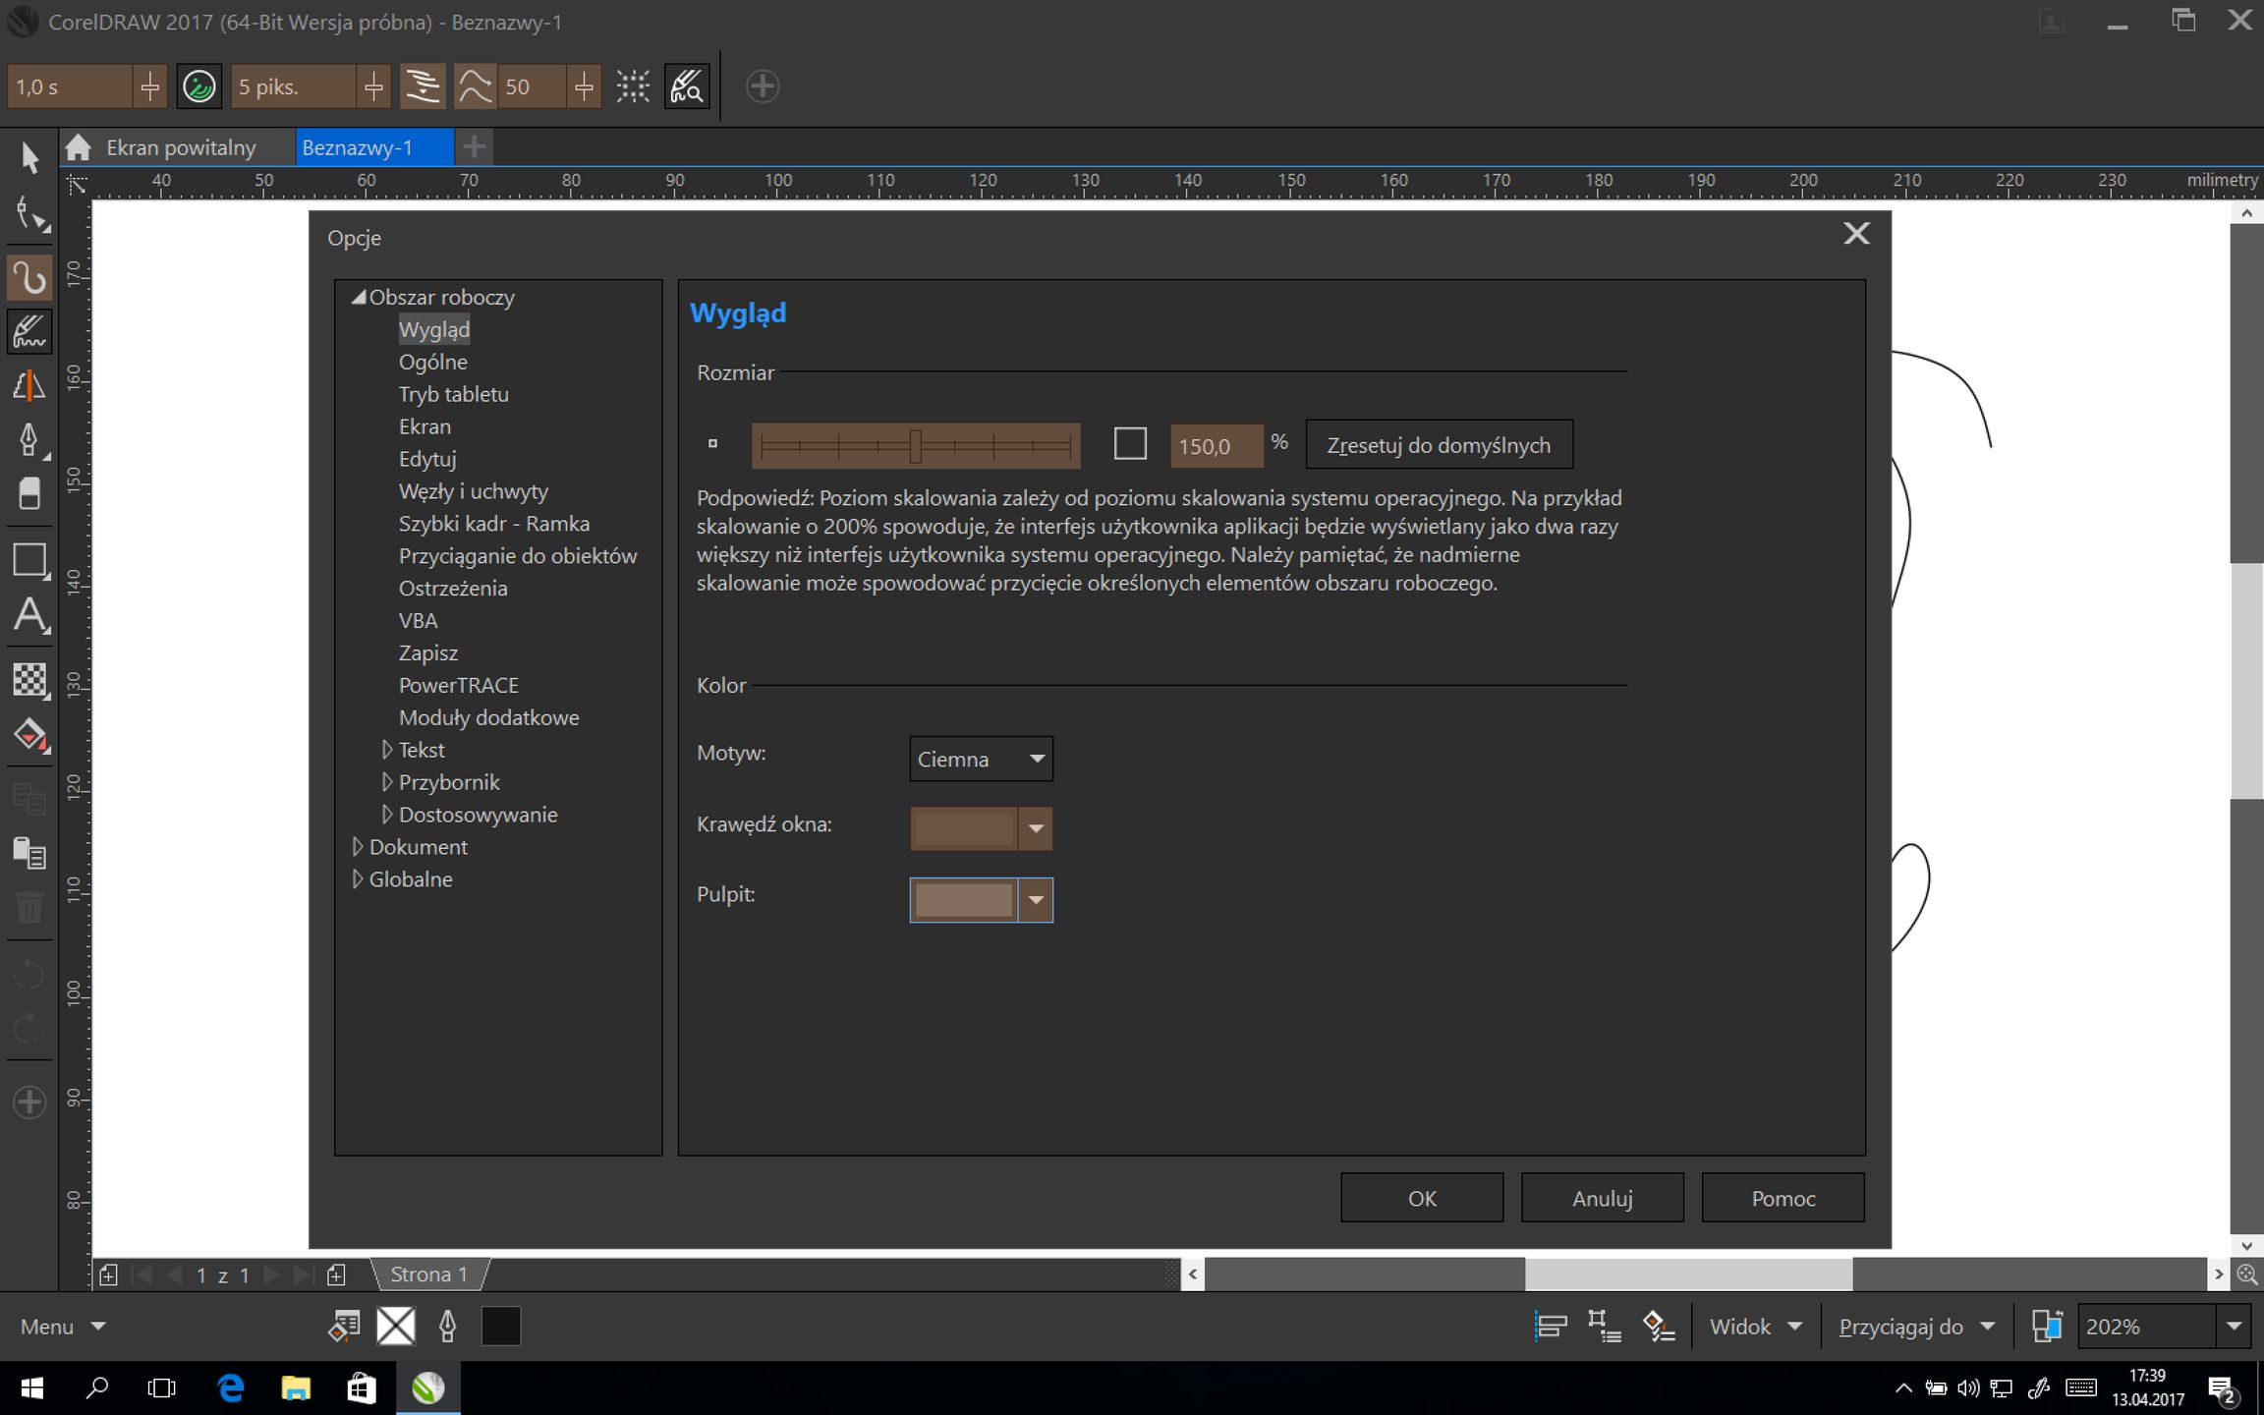This screenshot has width=2264, height=1415.
Task: Select the Eraser tool
Action: [x=29, y=492]
